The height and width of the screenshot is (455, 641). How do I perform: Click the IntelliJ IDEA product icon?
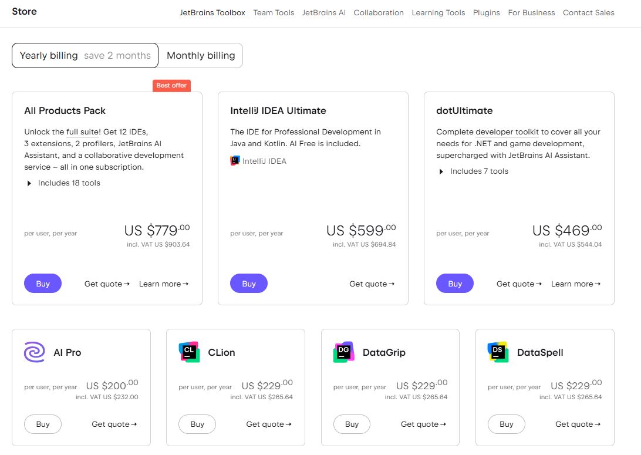click(x=234, y=160)
